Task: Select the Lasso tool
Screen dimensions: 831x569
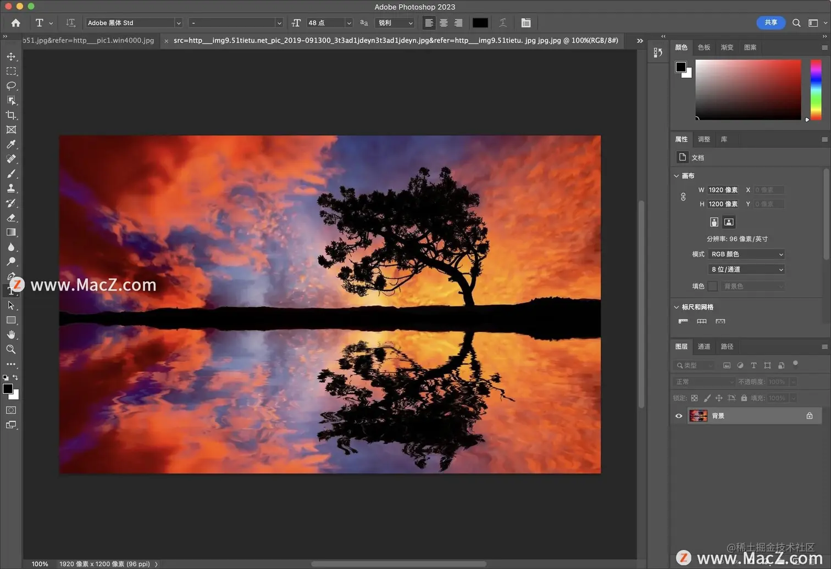Action: [11, 86]
